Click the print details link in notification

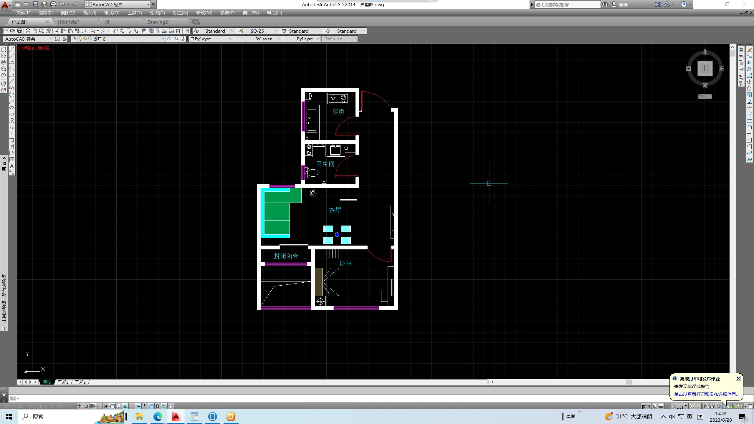(706, 394)
